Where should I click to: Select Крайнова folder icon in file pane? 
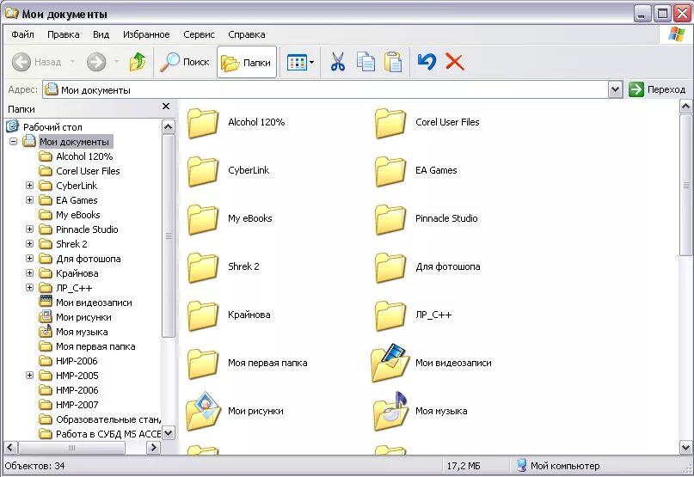coord(203,316)
